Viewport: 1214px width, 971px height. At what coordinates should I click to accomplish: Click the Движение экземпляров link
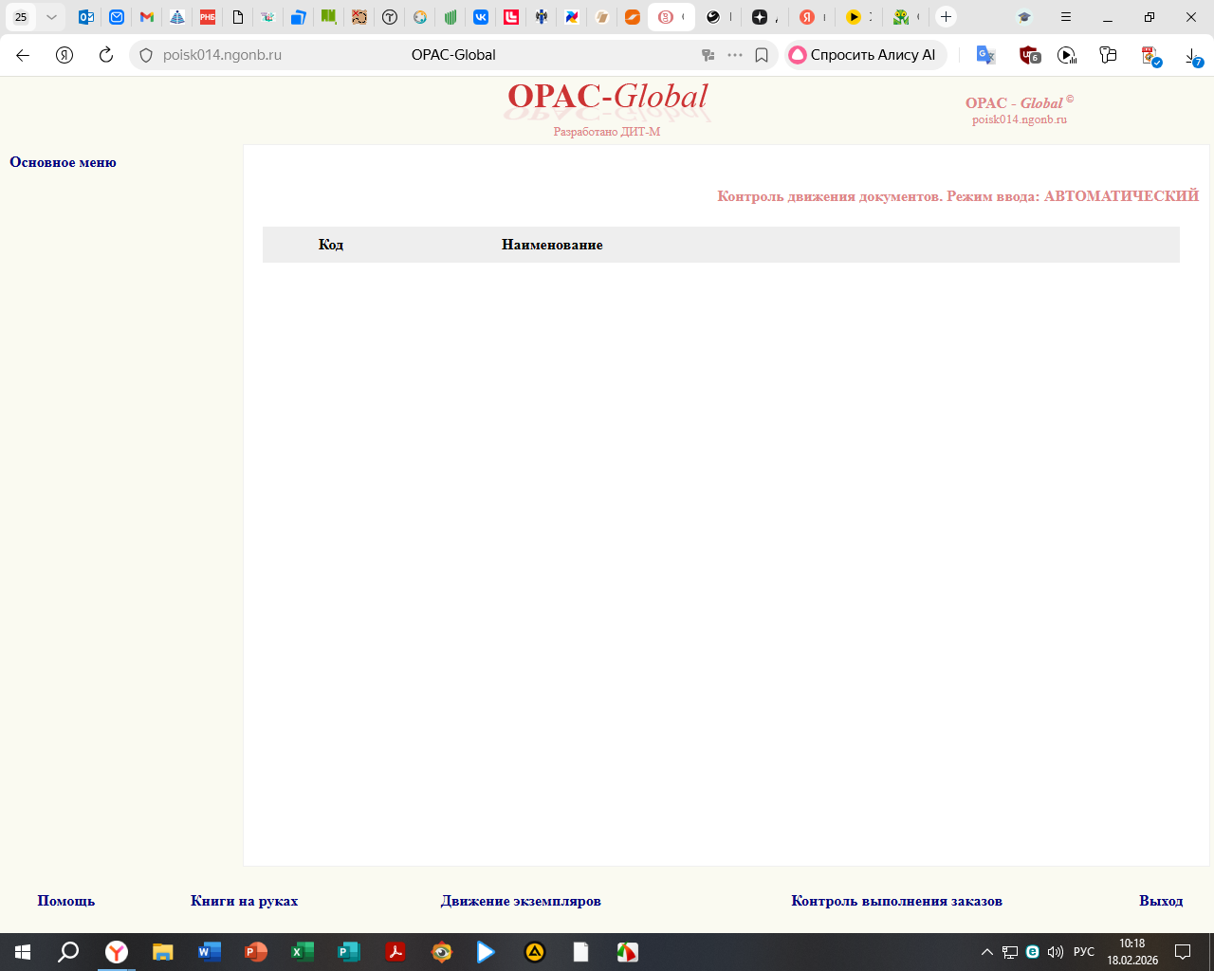(x=521, y=901)
